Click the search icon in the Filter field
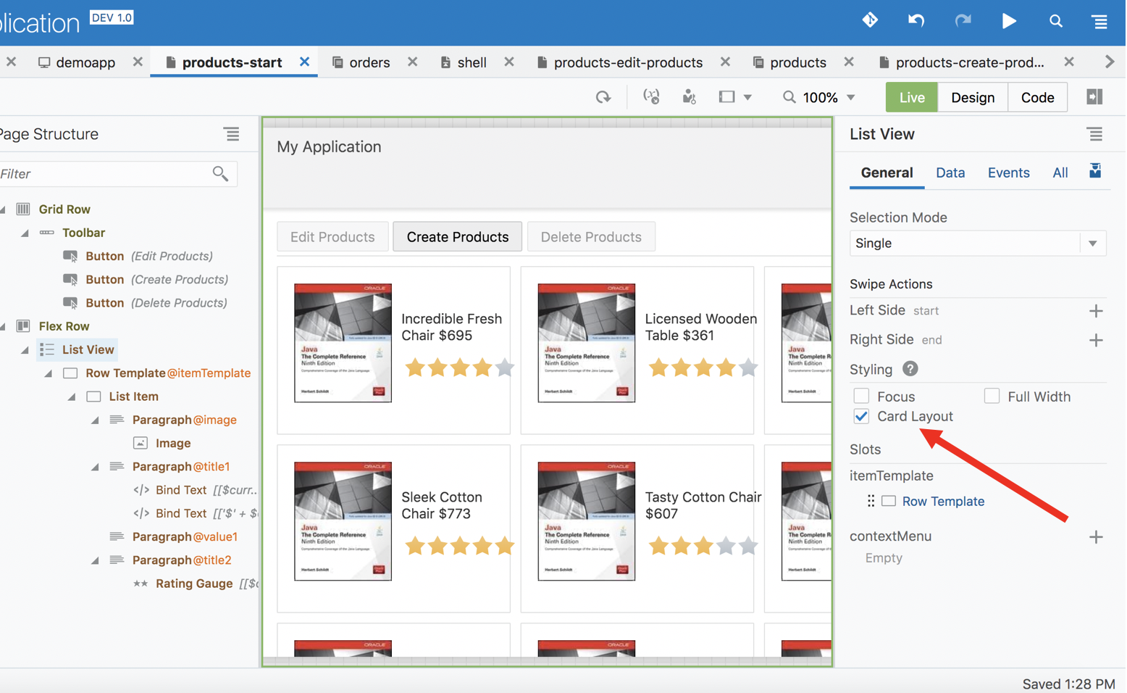This screenshot has width=1127, height=693. pyautogui.click(x=220, y=173)
